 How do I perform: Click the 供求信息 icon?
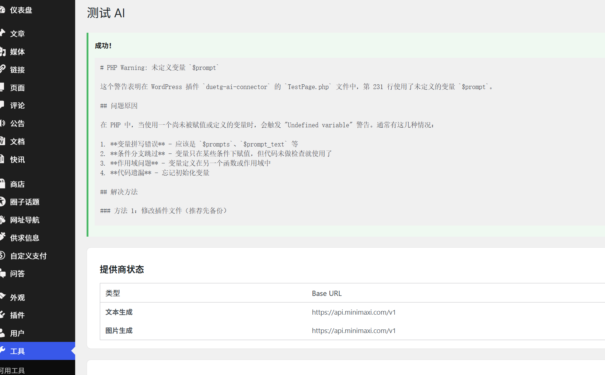tap(2, 237)
